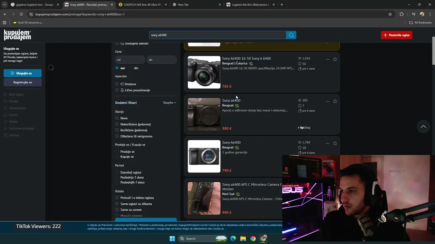The image size is (435, 244).
Task: Select Današnji oglasi period option
Action: tap(117, 172)
